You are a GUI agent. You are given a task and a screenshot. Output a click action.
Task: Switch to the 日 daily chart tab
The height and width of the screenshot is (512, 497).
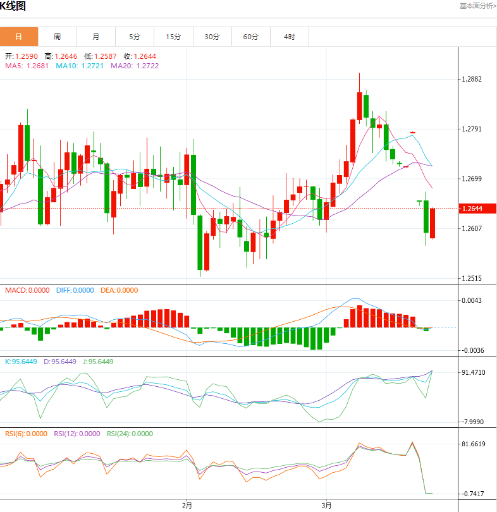pos(19,37)
